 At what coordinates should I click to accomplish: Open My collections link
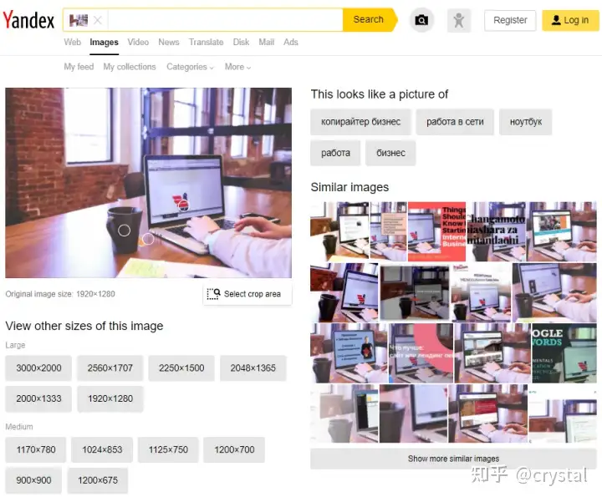pyautogui.click(x=130, y=67)
